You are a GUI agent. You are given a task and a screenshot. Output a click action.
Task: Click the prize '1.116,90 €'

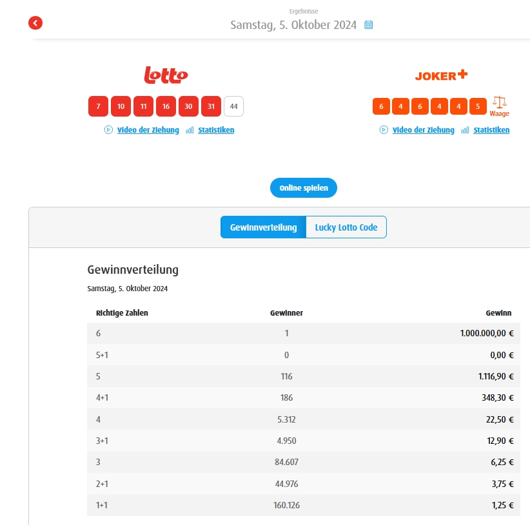tap(496, 376)
